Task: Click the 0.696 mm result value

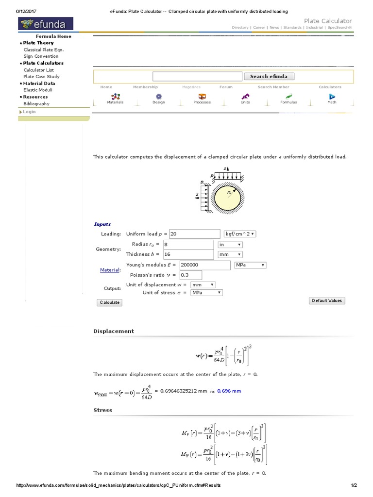Action: tap(229, 391)
